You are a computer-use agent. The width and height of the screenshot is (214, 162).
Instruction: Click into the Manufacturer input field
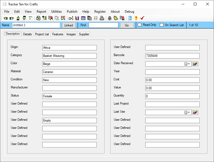69,88
